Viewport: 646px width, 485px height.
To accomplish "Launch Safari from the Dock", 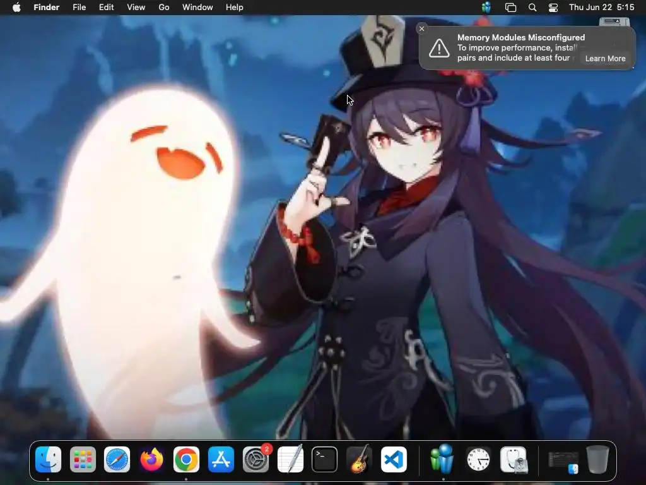I will coord(117,460).
